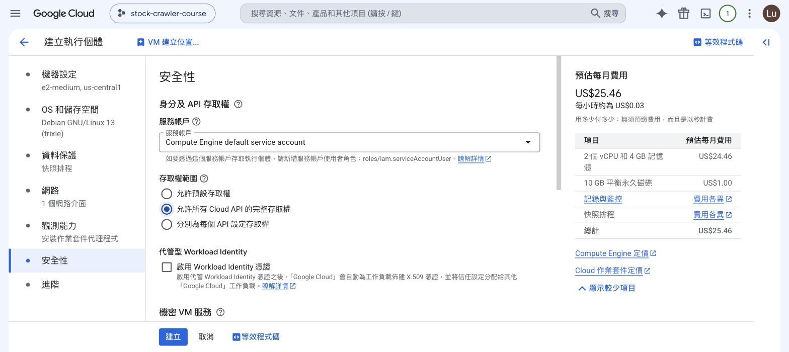Open 瞭解詳情 link under Workload Identity
Screen dimensions: 789x352
point(279,286)
